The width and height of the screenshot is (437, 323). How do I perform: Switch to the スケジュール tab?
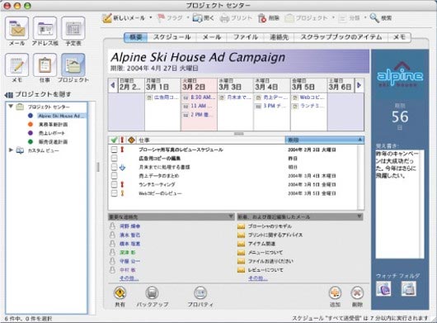[172, 37]
